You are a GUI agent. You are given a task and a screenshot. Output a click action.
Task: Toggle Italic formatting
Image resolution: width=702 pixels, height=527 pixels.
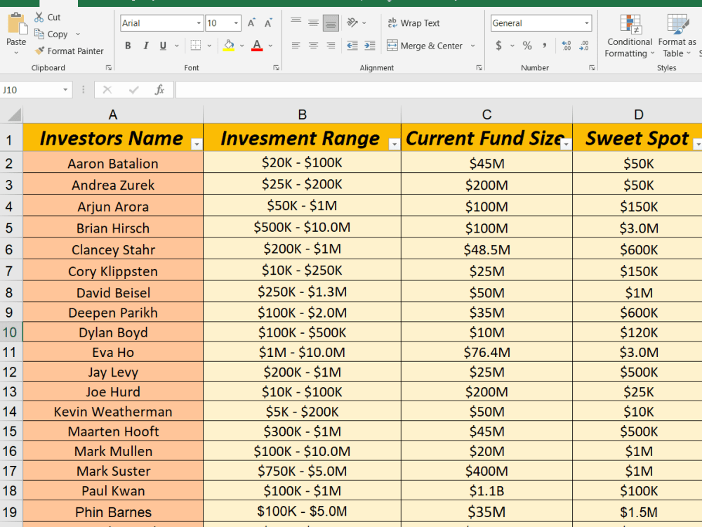coord(145,45)
